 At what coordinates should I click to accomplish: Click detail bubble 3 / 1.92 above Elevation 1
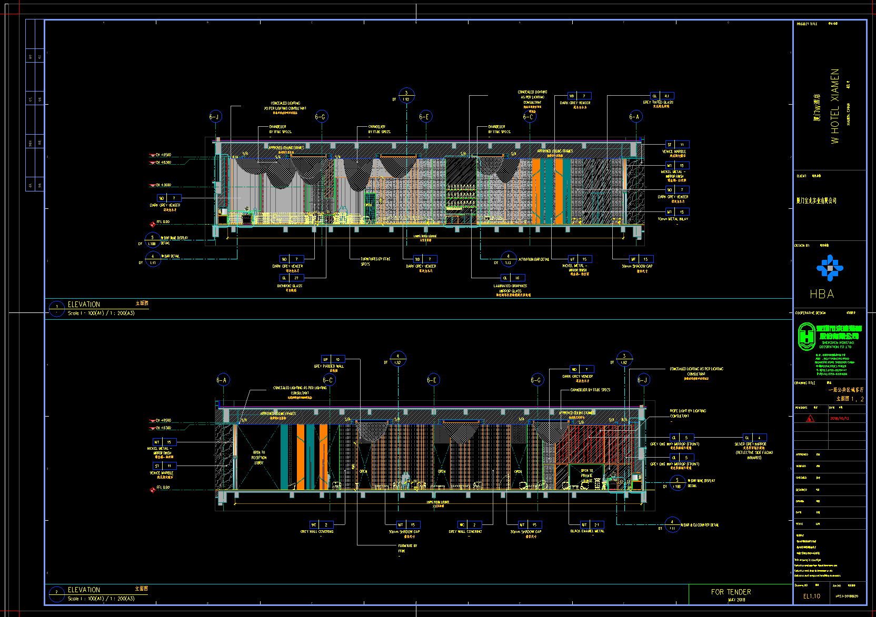406,96
